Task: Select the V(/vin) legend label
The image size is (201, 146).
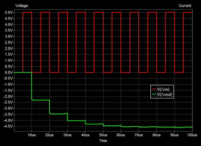Action: (164, 90)
